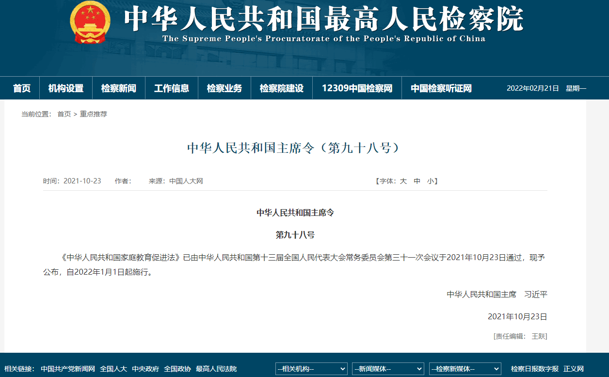Open 中国检察听证网 navigation link
Screen dimensions: 609x377
(x=441, y=88)
